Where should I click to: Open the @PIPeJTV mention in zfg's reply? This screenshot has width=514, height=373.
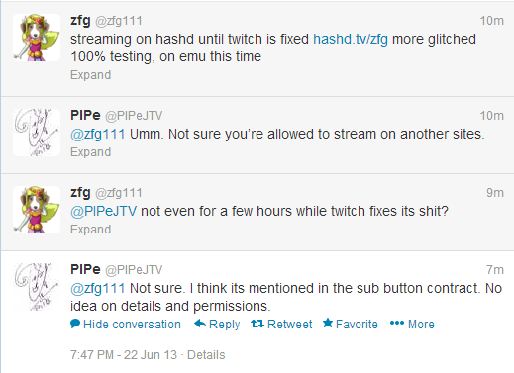[x=103, y=212]
